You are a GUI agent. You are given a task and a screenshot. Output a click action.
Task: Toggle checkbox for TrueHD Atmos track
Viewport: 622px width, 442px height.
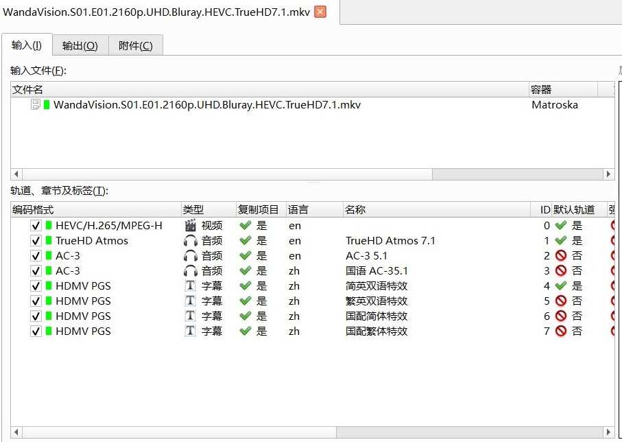pos(36,241)
